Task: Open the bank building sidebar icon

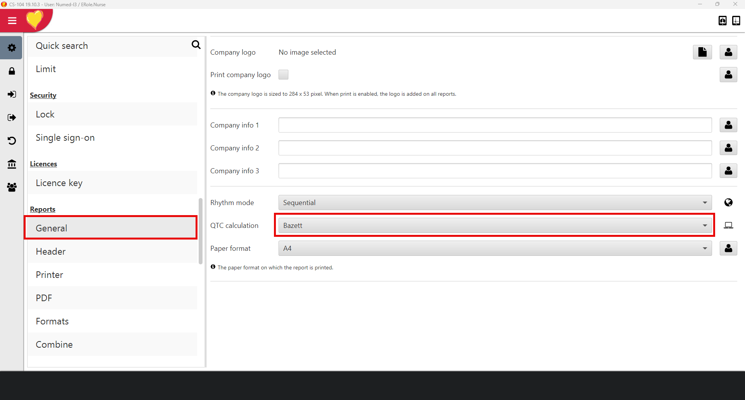Action: [x=12, y=164]
